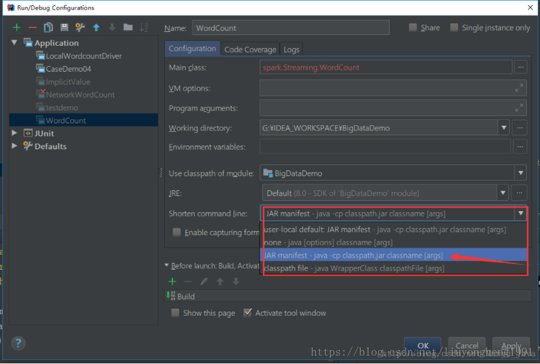Select WordCount configuration in tree
The image size is (540, 364).
click(x=84, y=120)
